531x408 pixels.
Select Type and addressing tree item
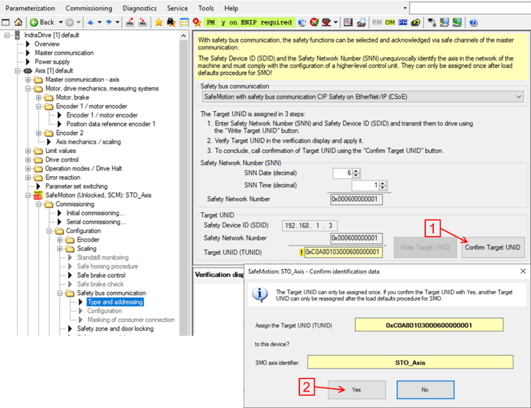pos(115,302)
